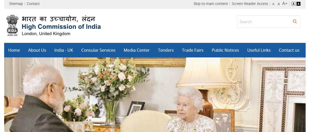
Task: Click Contact us in navigation bar
Action: click(x=289, y=50)
